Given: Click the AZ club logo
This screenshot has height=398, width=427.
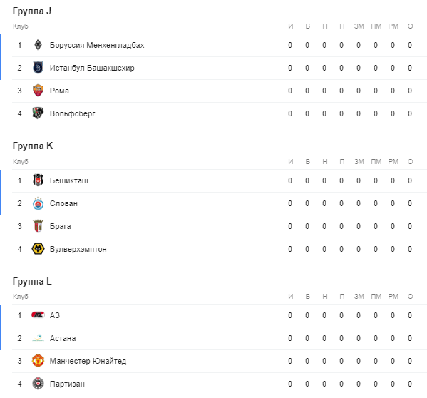Looking at the screenshot, I should click(38, 315).
